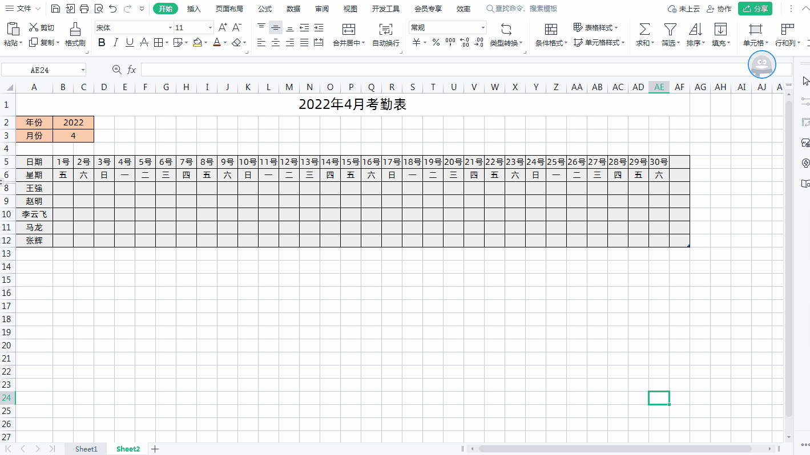Justify text on both ends
The width and height of the screenshot is (810, 455).
click(304, 42)
